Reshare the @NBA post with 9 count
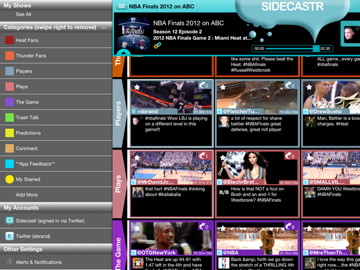The width and height of the screenshot is (360, 270). (x=290, y=227)
